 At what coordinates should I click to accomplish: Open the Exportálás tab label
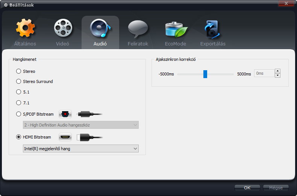tap(213, 44)
